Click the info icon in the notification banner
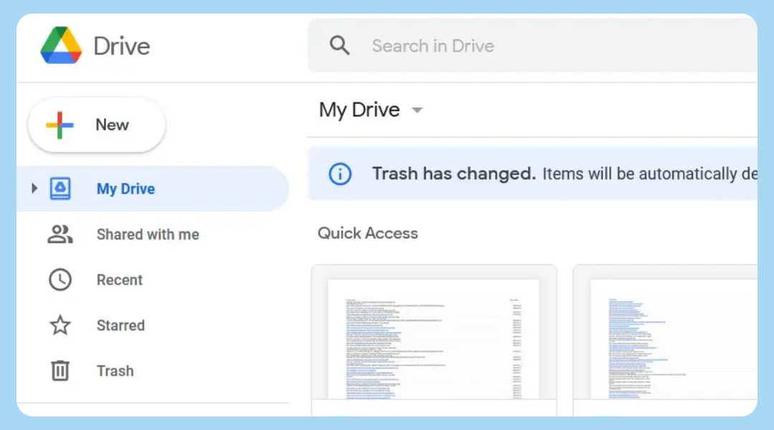Image resolution: width=774 pixels, height=430 pixels. [x=339, y=173]
